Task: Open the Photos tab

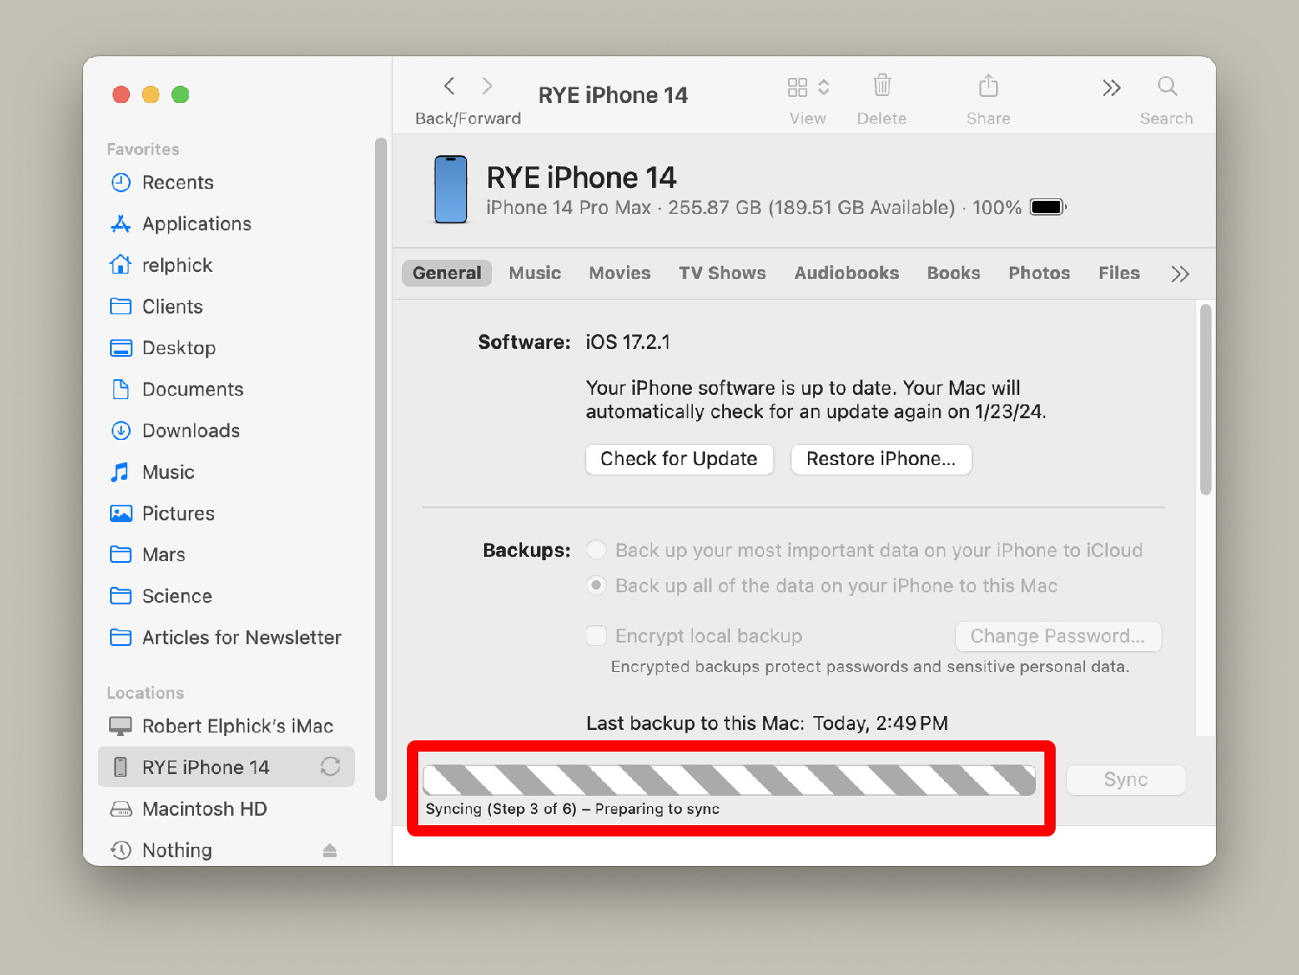Action: 1039,273
